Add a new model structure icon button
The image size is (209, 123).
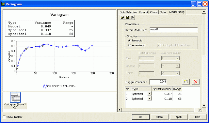click(x=186, y=82)
